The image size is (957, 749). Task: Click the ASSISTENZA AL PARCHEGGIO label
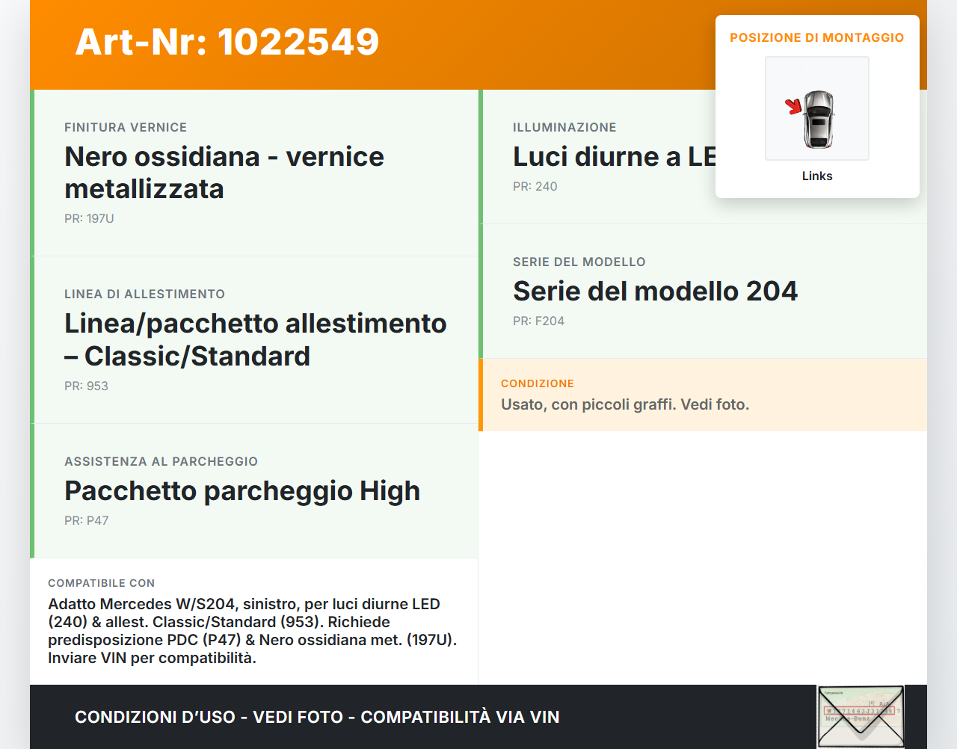[x=161, y=461]
